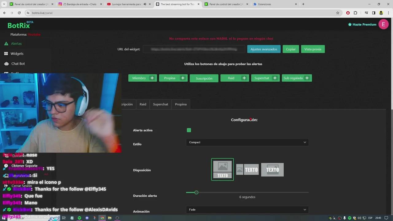The width and height of the screenshot is (393, 221).
Task: Open the Chrome profile avatar
Action: (x=381, y=13)
